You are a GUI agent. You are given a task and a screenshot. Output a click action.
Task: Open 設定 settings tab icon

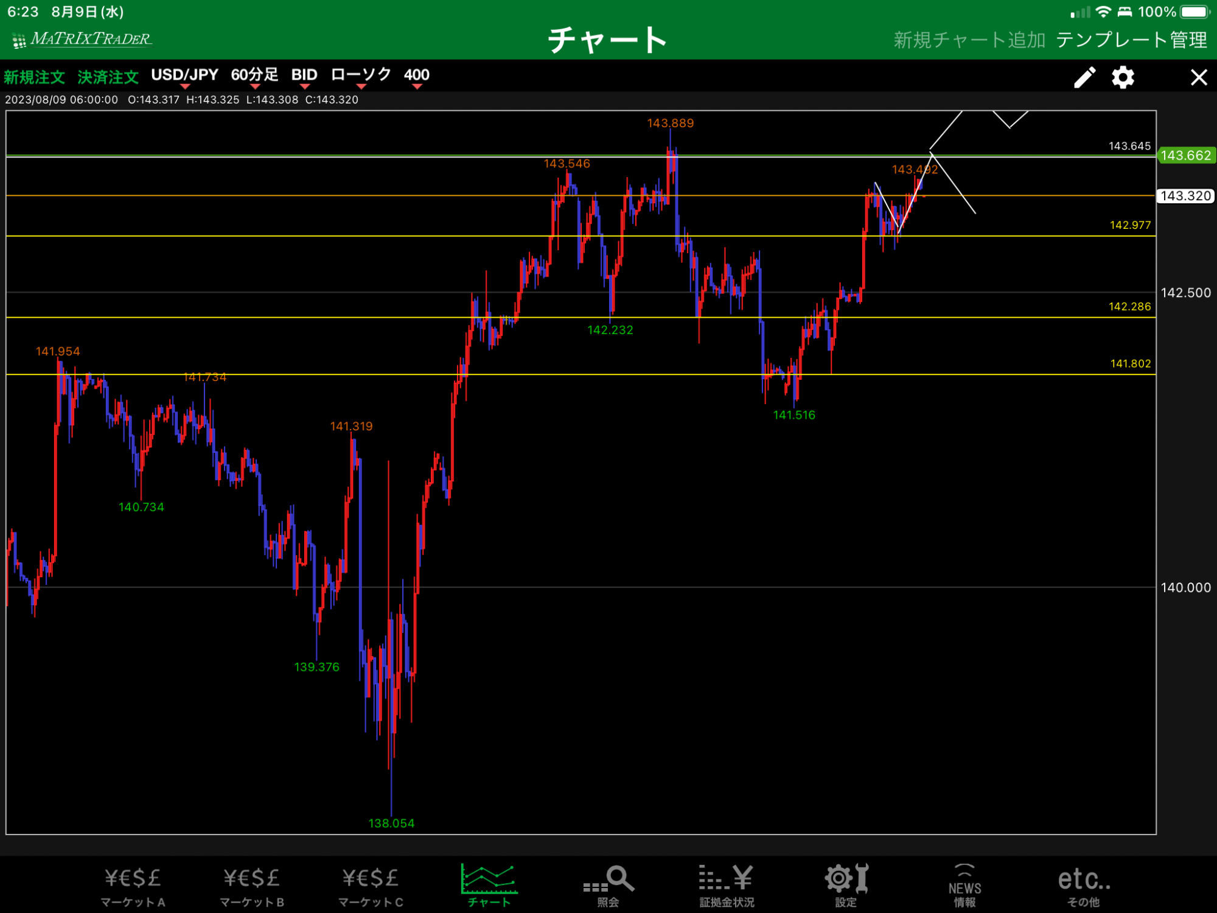(846, 886)
